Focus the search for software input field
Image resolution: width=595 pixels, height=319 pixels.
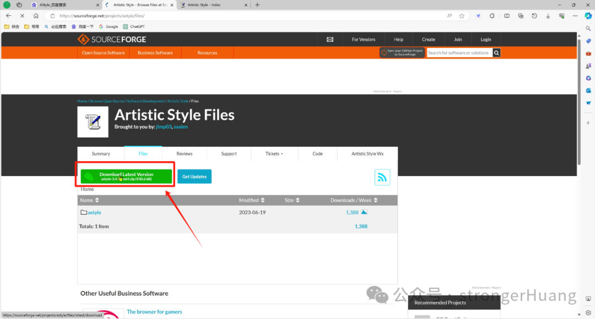click(459, 53)
